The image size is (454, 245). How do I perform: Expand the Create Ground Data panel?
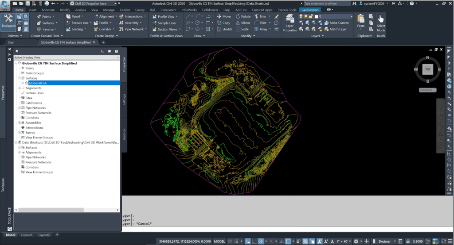[47, 36]
